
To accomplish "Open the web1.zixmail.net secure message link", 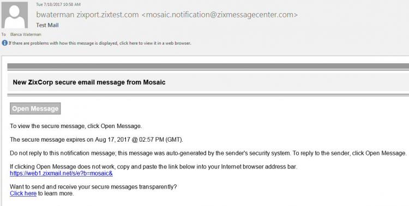I will click(61, 173).
